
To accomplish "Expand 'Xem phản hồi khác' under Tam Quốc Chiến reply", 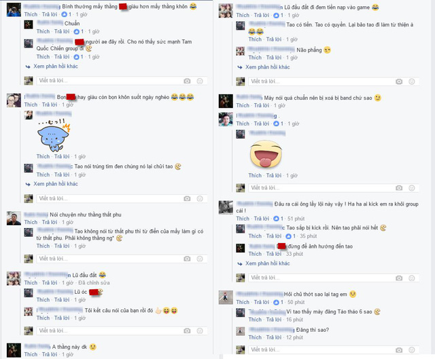I will pyautogui.click(x=56, y=67).
